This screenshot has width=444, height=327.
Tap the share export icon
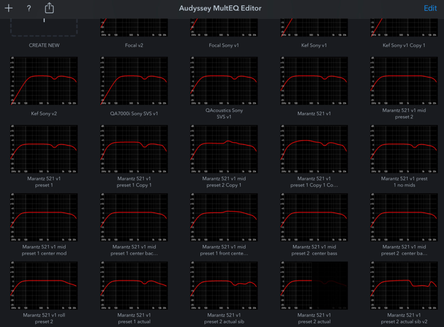pyautogui.click(x=49, y=8)
